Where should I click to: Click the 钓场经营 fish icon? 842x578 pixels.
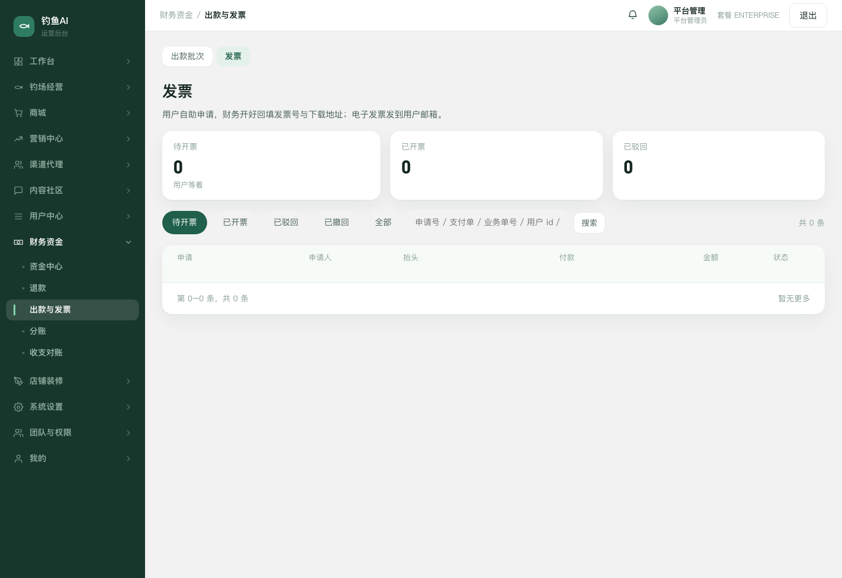coord(18,87)
